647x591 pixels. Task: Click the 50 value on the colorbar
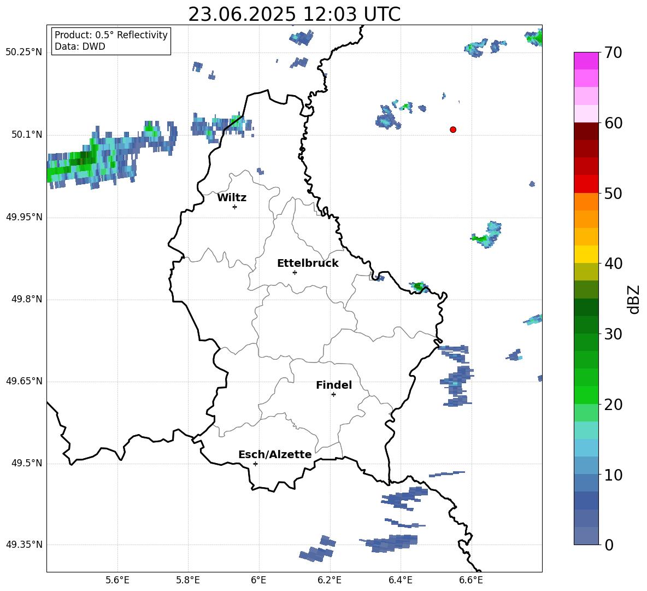click(613, 193)
